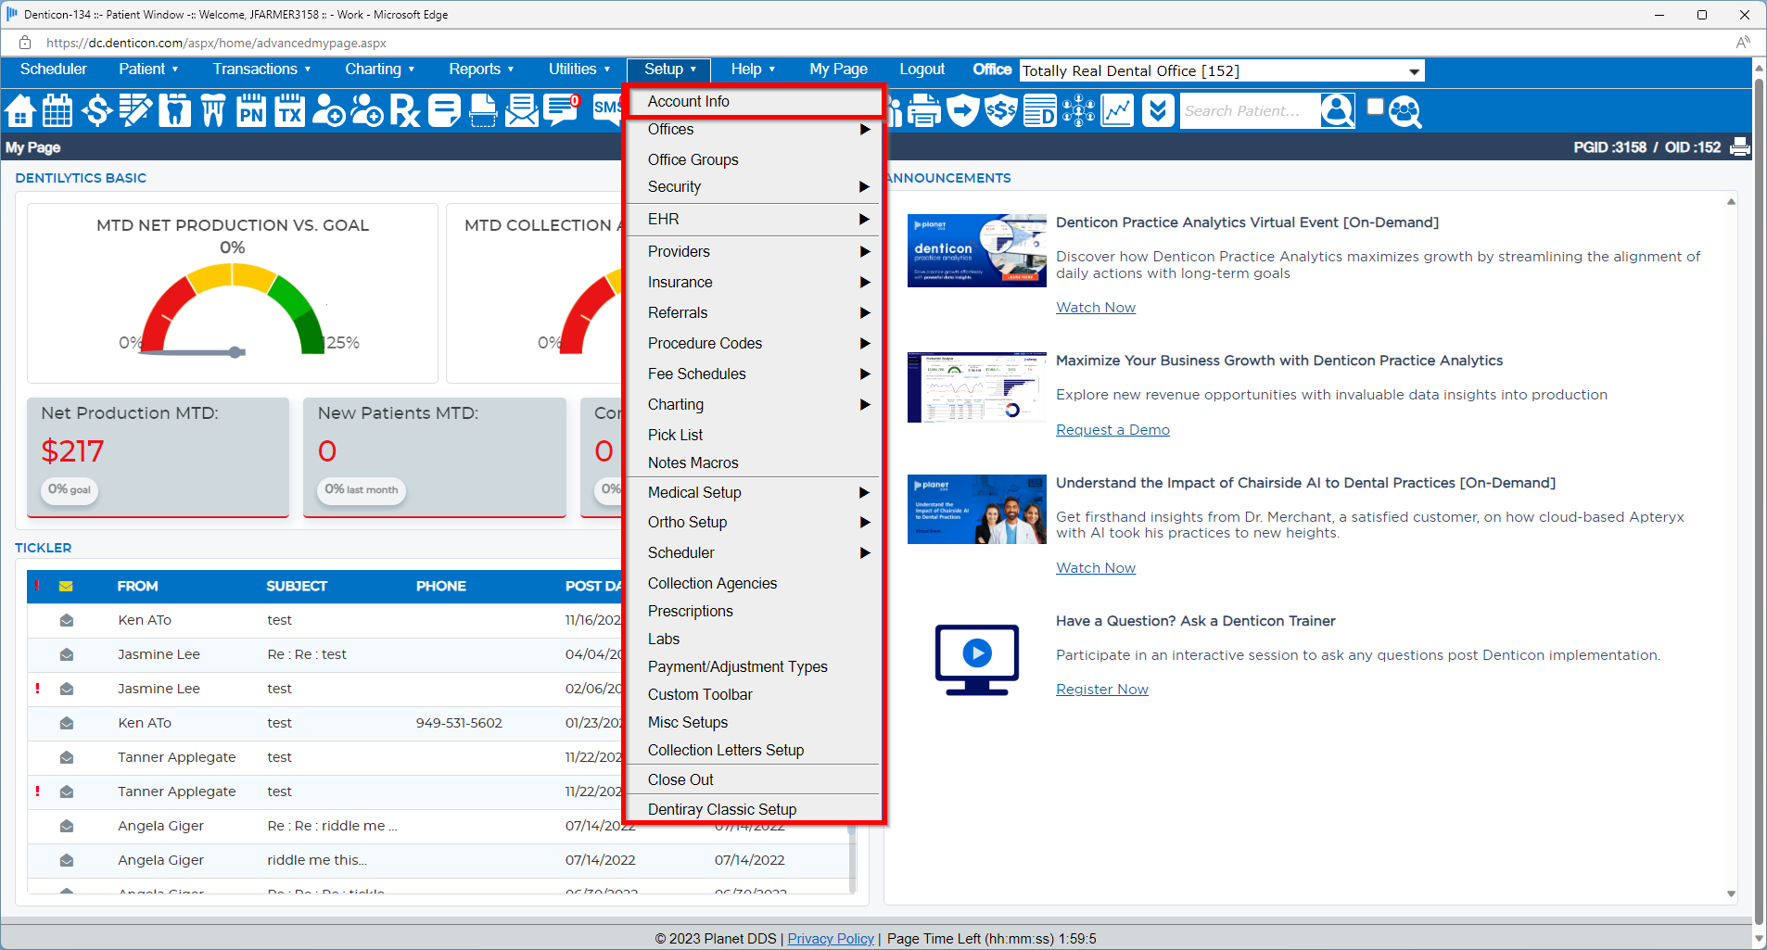Image resolution: width=1767 pixels, height=950 pixels.
Task: Click the Scheduler menu bar item
Action: pos(54,69)
